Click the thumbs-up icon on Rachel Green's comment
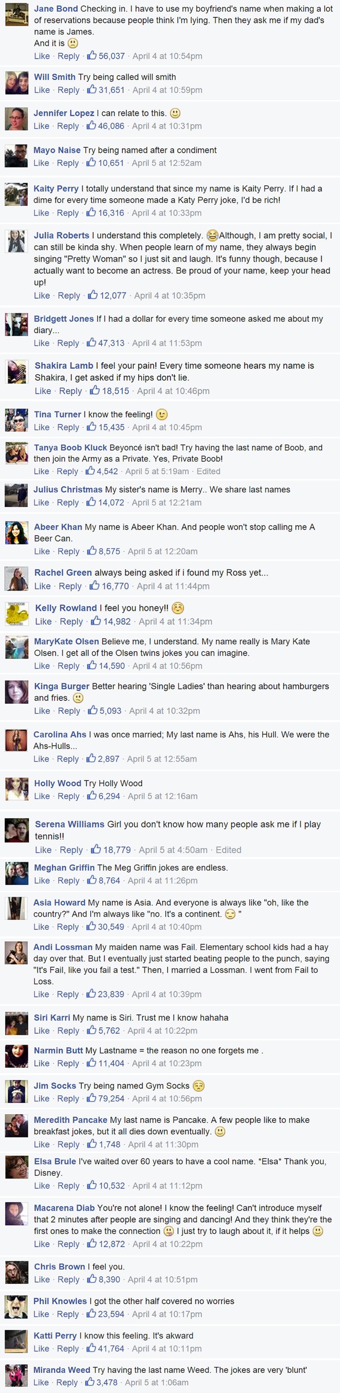Image resolution: width=340 pixels, height=1393 pixels. 95,586
